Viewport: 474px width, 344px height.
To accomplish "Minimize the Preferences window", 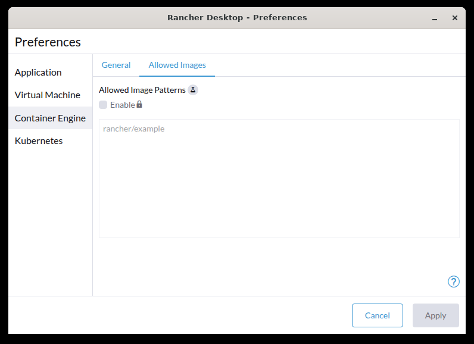I will click(436, 18).
